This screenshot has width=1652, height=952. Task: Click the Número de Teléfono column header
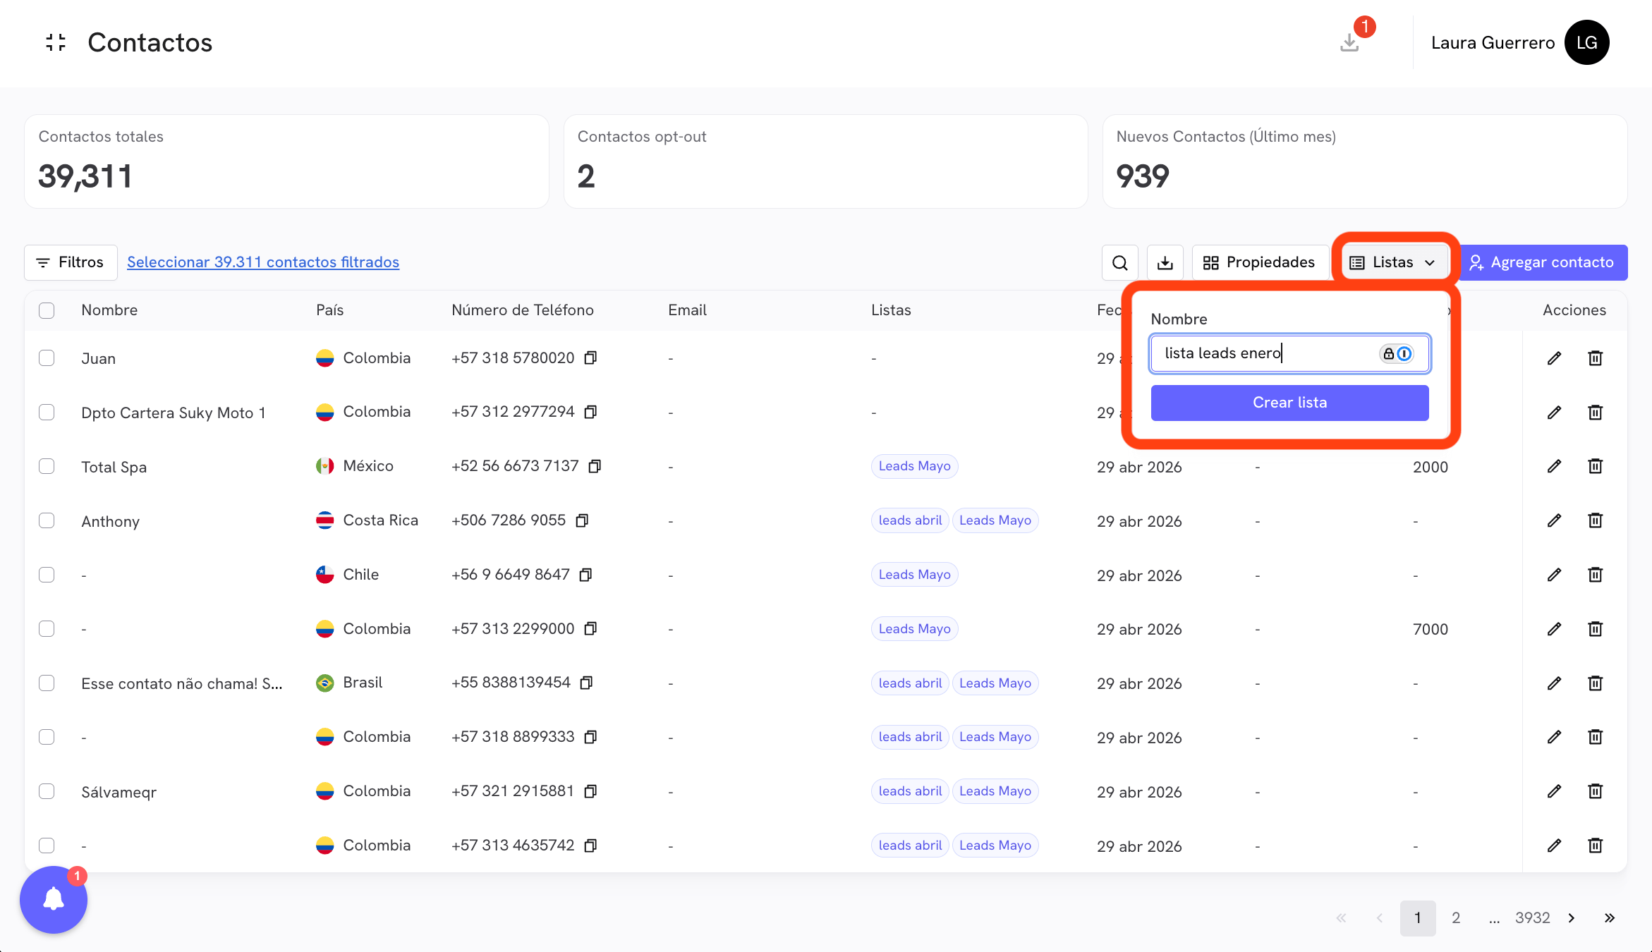pos(523,310)
